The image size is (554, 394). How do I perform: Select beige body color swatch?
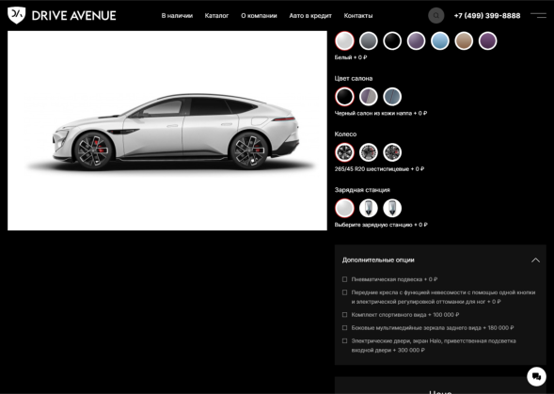[464, 40]
